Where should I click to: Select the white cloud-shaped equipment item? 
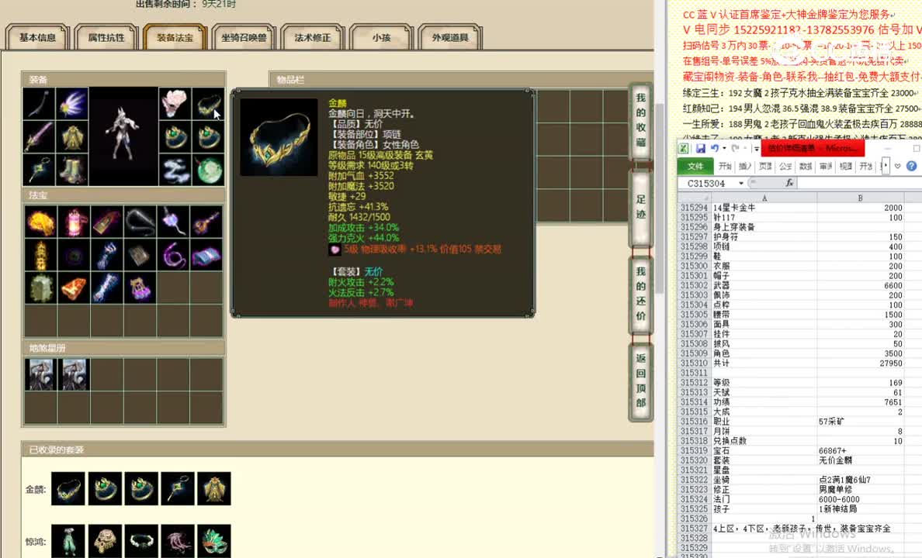[x=175, y=170]
